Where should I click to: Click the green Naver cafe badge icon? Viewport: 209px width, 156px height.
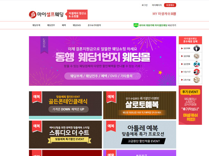[136, 25]
